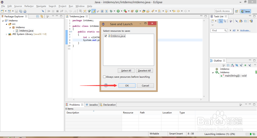
Task: Enable Always save resources before launching
Action: pos(104,77)
